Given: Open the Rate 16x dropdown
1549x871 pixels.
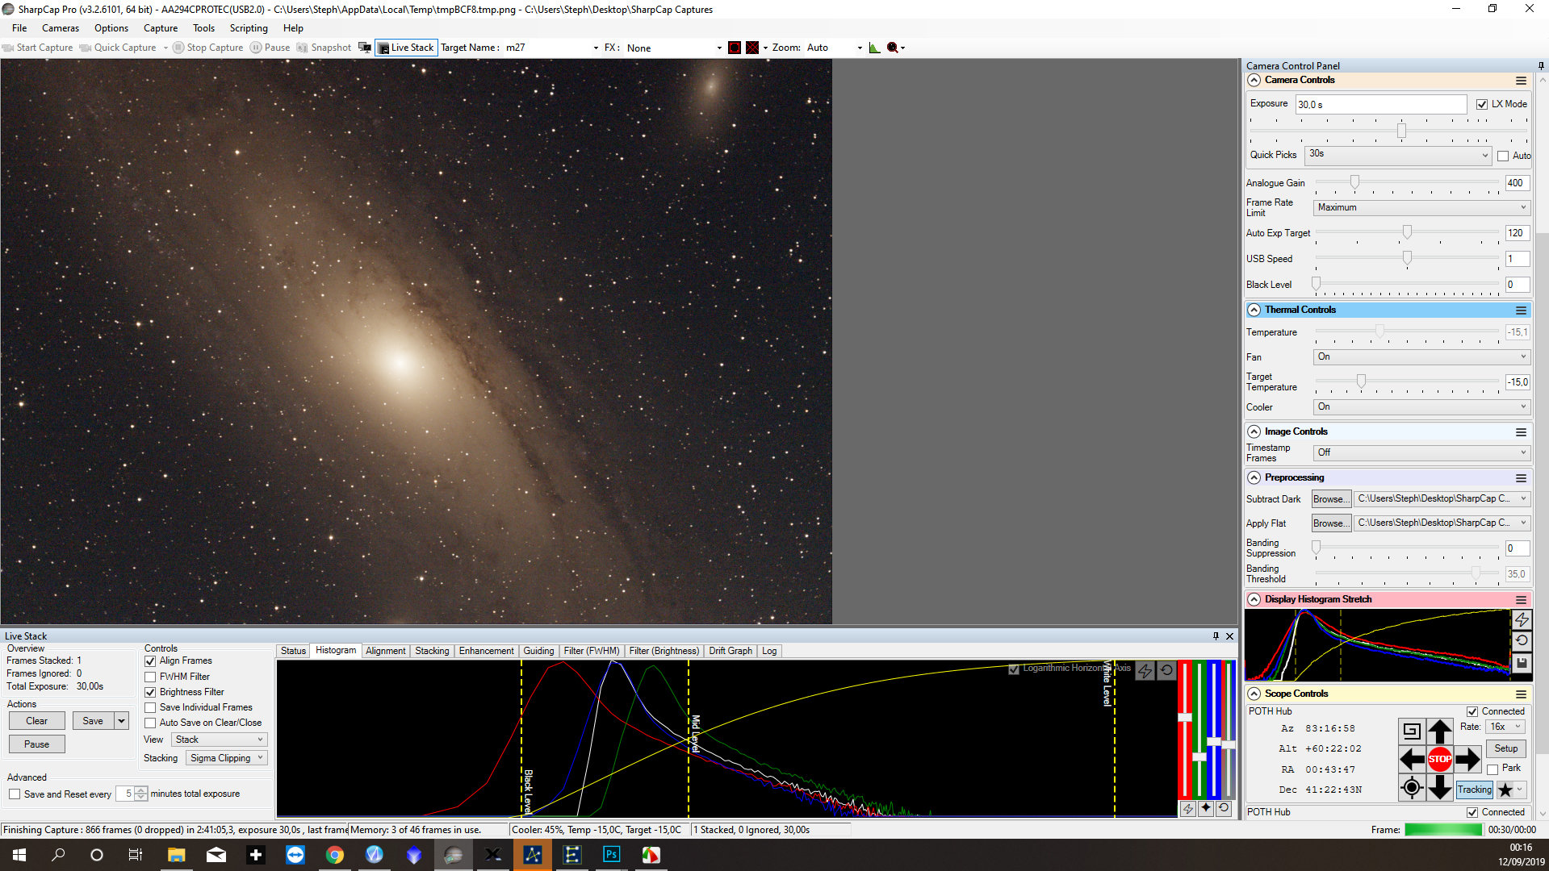Looking at the screenshot, I should (x=1505, y=727).
